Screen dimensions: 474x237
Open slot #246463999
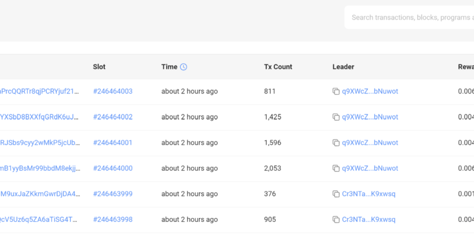point(112,194)
